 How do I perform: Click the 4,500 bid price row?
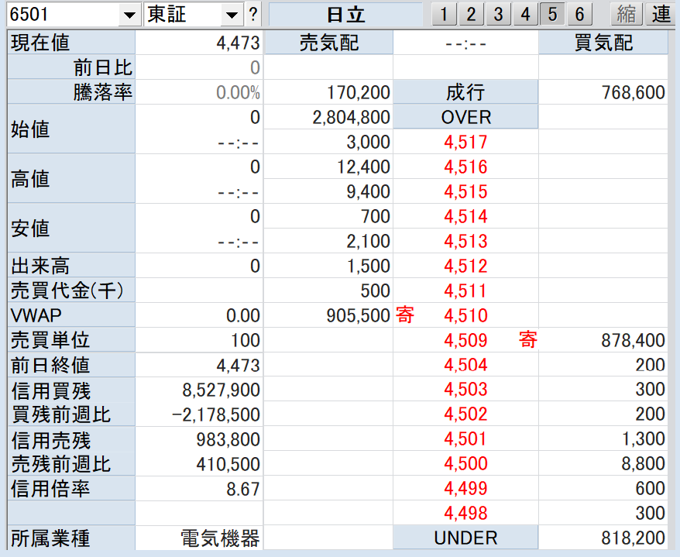[x=465, y=464]
